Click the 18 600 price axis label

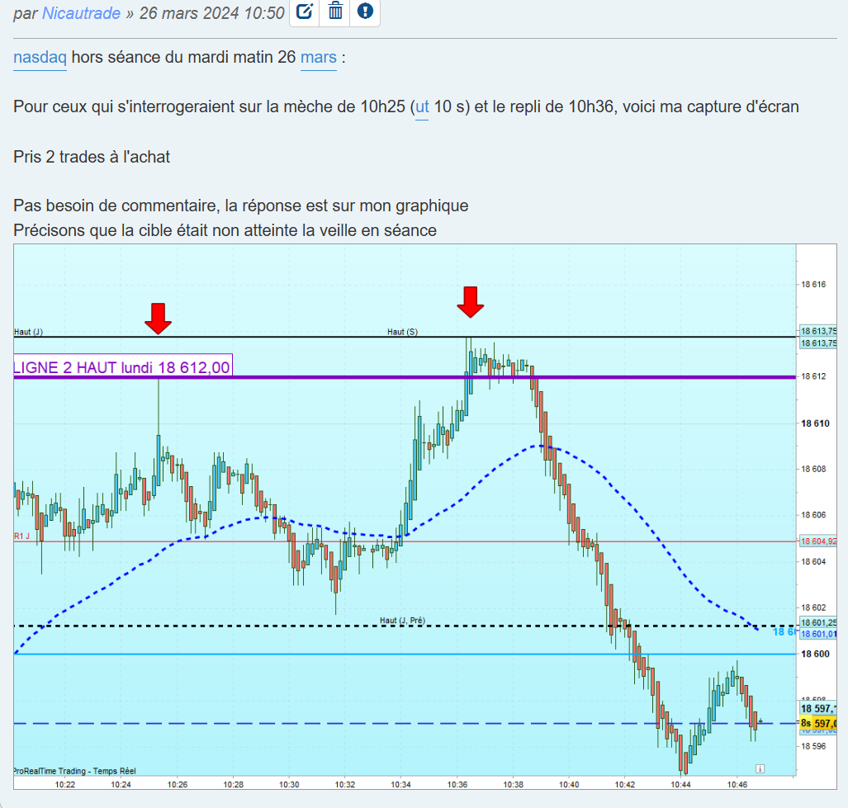coord(815,654)
